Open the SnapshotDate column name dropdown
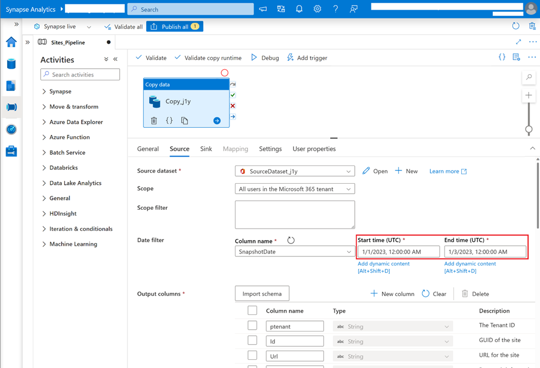 pos(295,252)
